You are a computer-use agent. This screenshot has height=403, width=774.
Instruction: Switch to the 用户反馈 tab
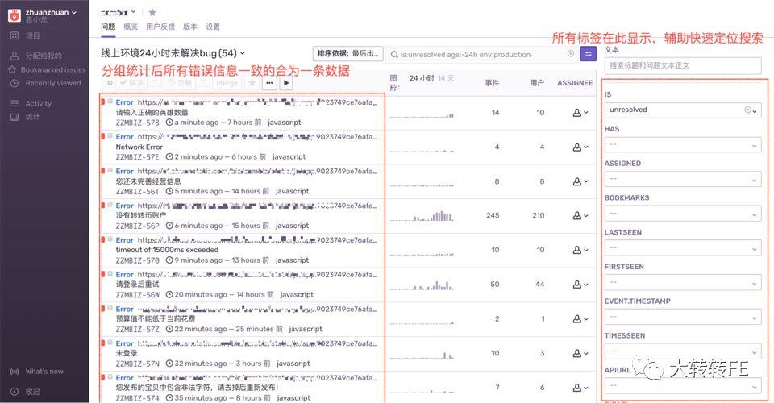(x=160, y=27)
